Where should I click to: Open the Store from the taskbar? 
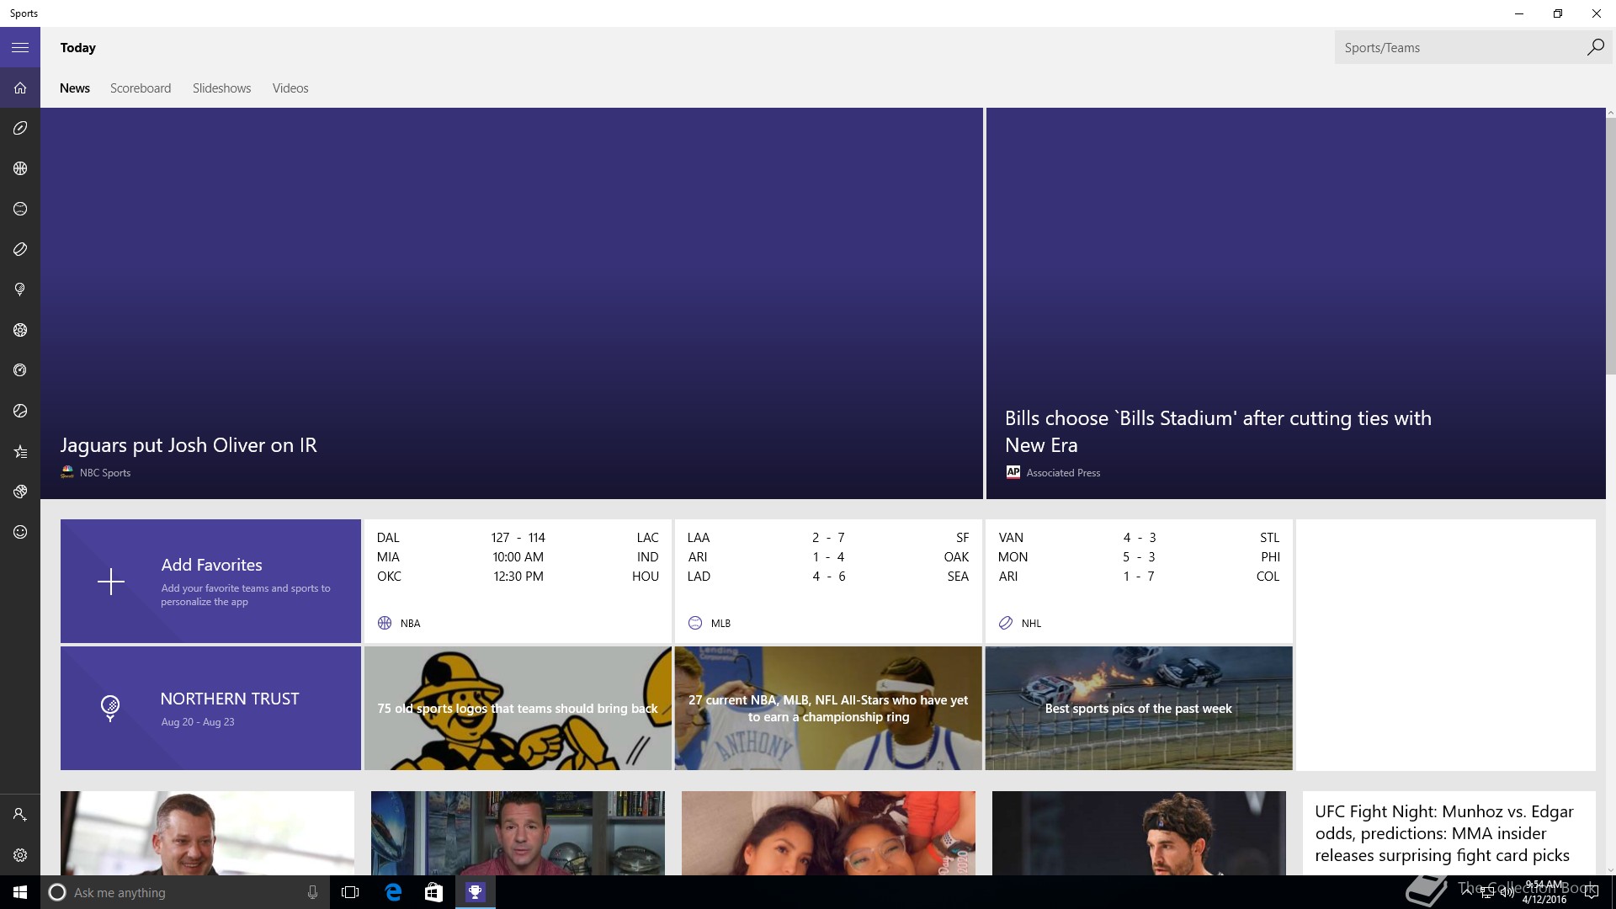[x=433, y=892]
